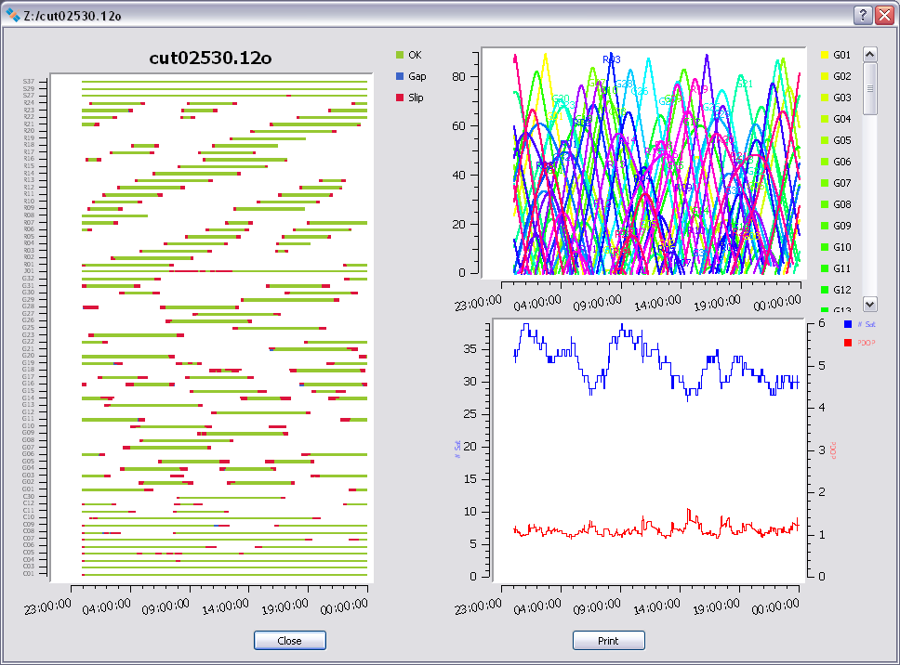The image size is (900, 665).
Task: Click the red PDOP legend icon
Action: [847, 343]
